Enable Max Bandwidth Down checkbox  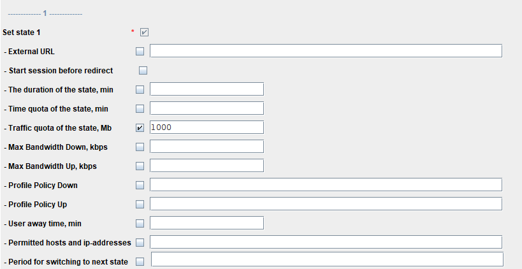pos(140,147)
